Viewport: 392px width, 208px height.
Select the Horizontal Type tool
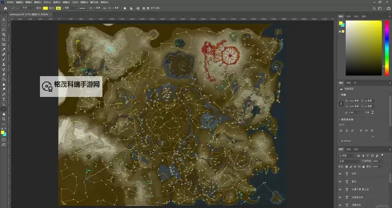4,99
